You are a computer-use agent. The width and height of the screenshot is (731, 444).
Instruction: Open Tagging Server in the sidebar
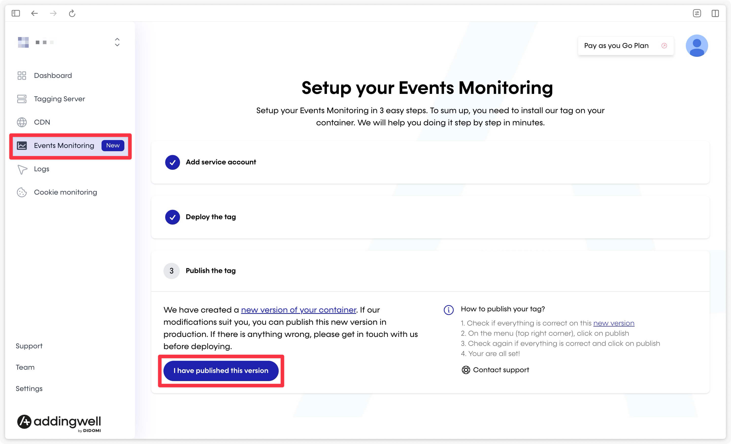(x=59, y=99)
